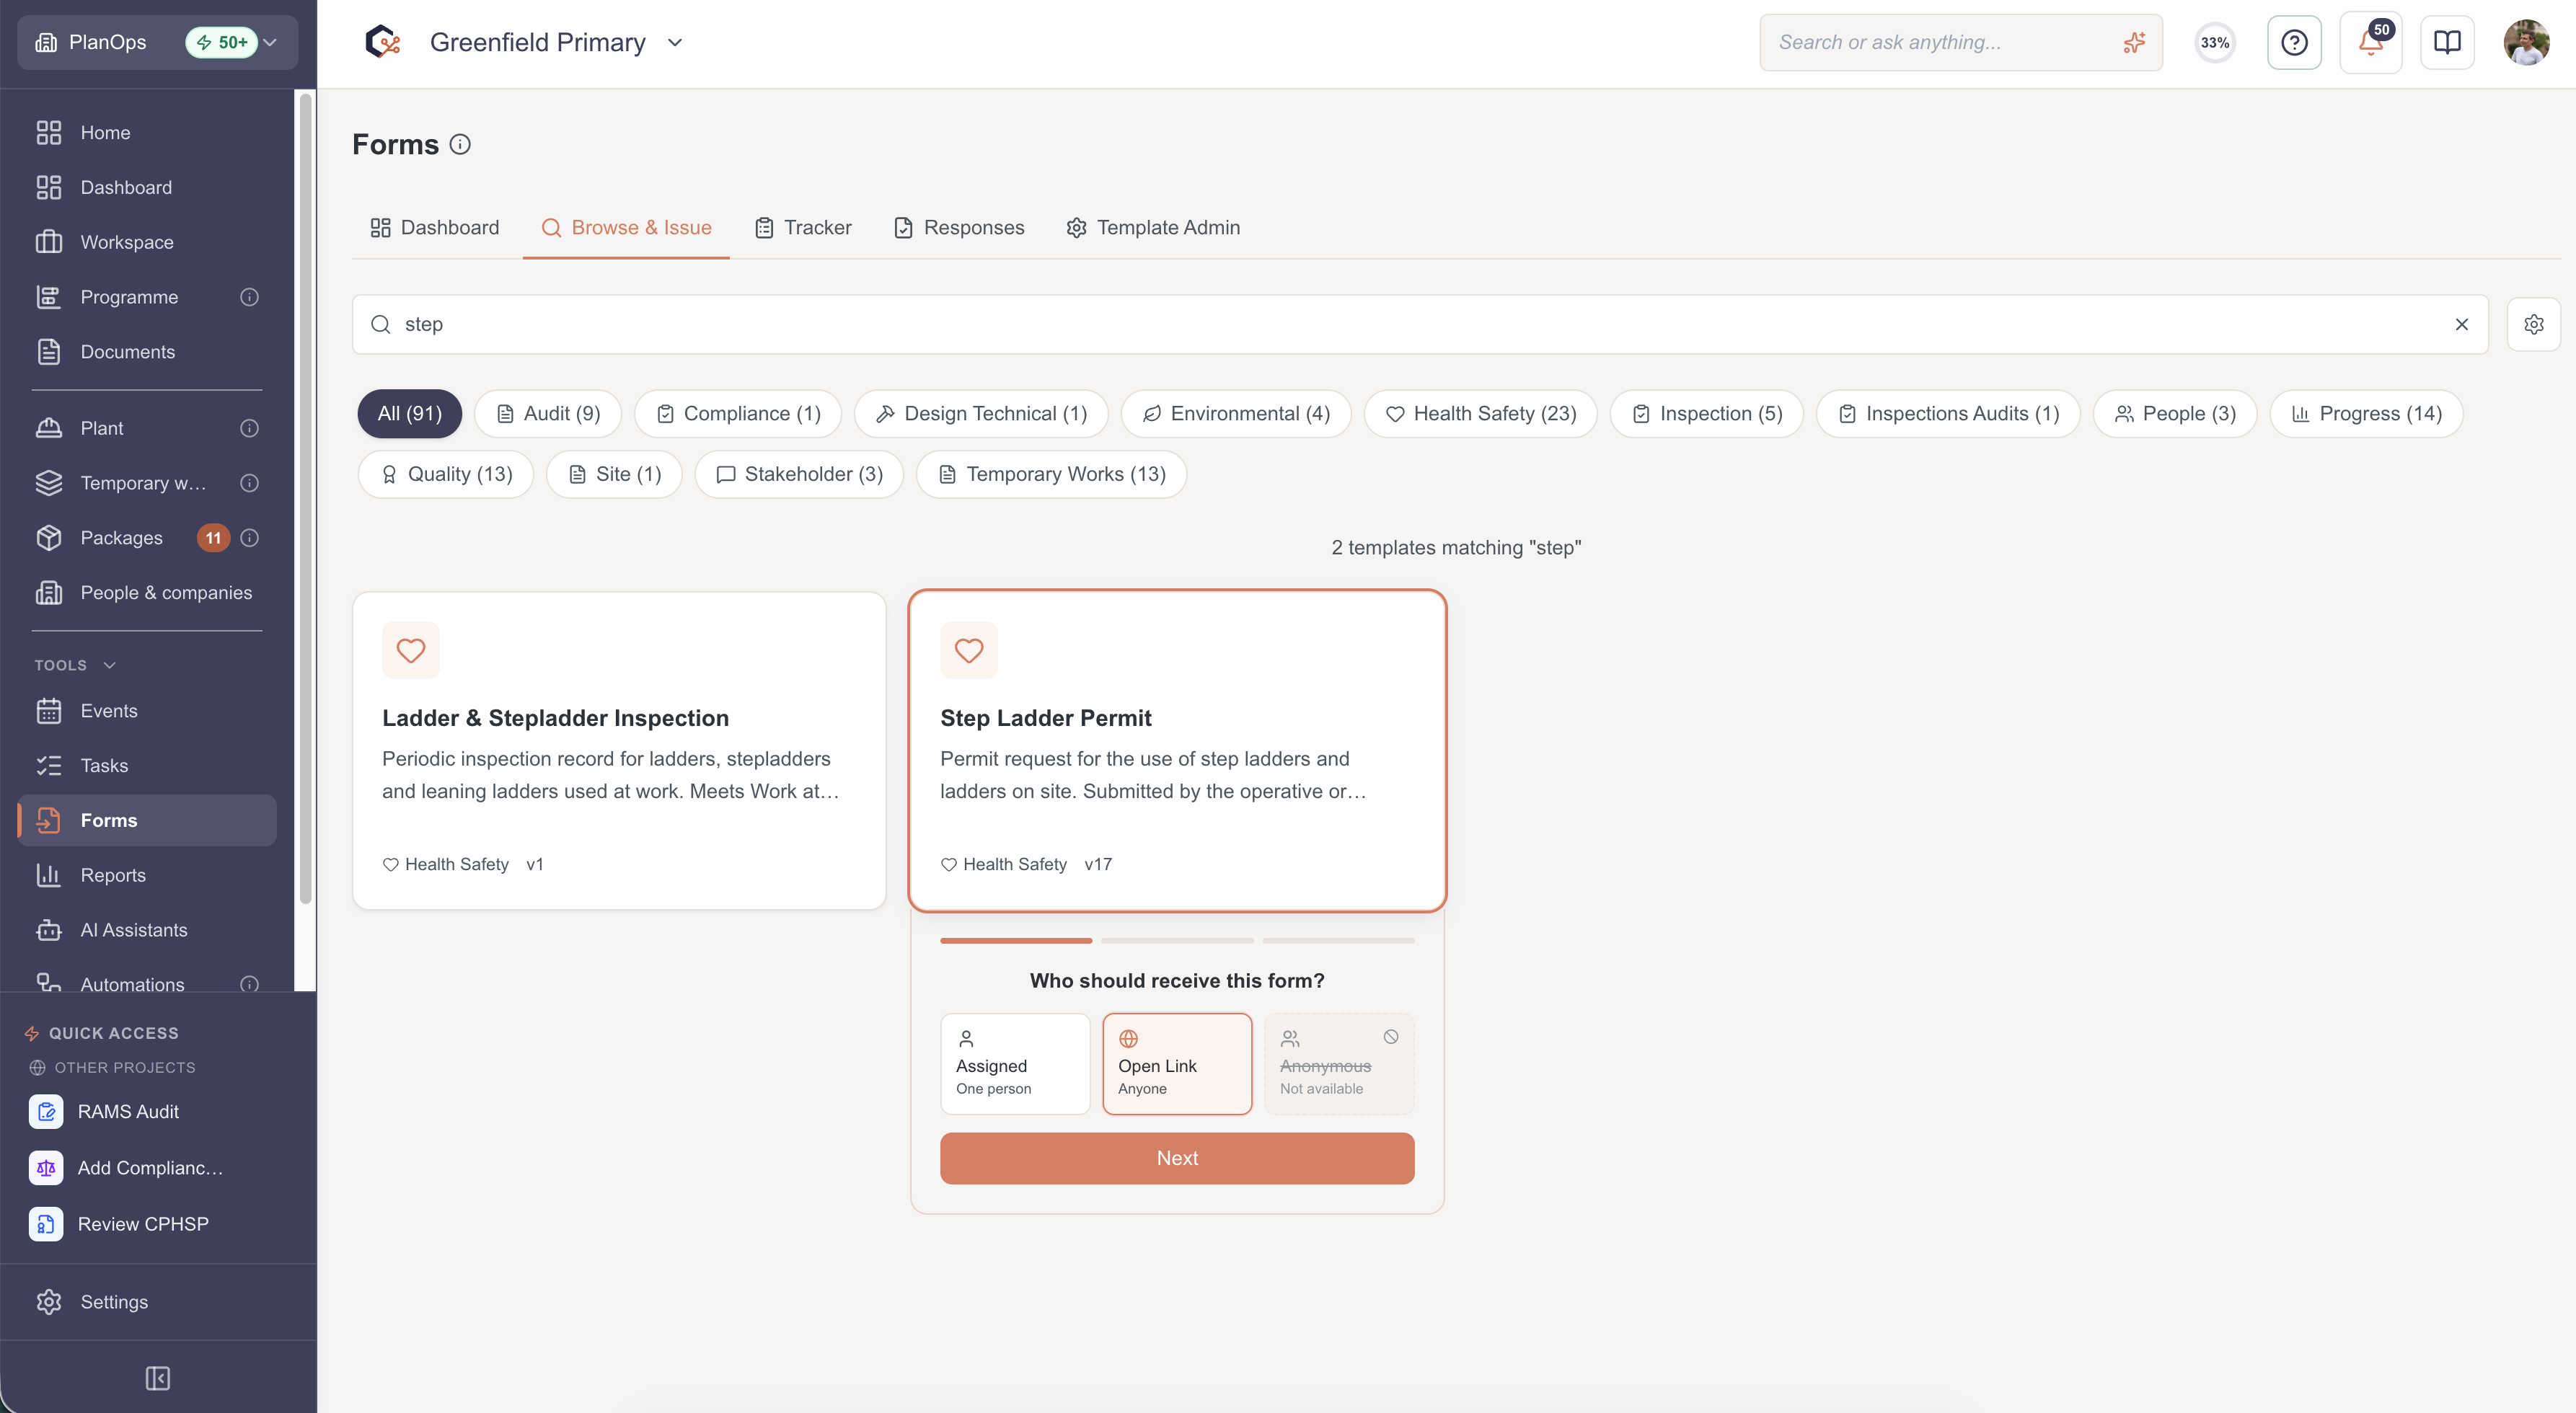Filter by All (91) category
The height and width of the screenshot is (1413, 2576).
410,413
